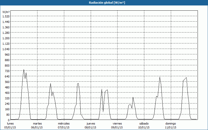
Task: Click the 11/01/15 date label
Action: pos(171,127)
